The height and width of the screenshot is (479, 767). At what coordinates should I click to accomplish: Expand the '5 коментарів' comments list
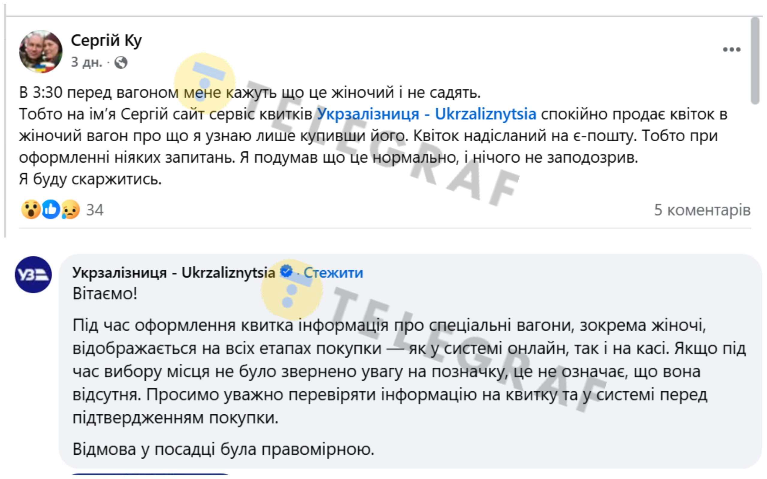pos(702,210)
